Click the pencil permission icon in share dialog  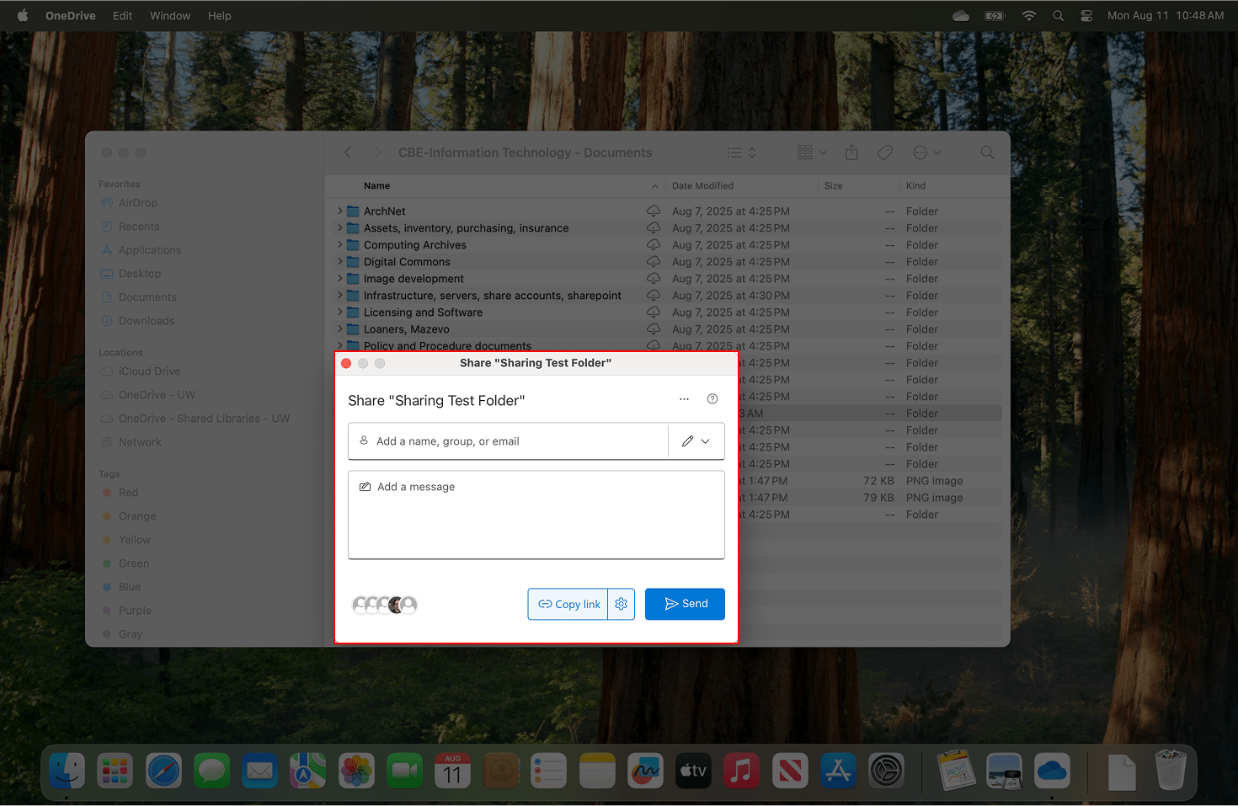(x=687, y=440)
